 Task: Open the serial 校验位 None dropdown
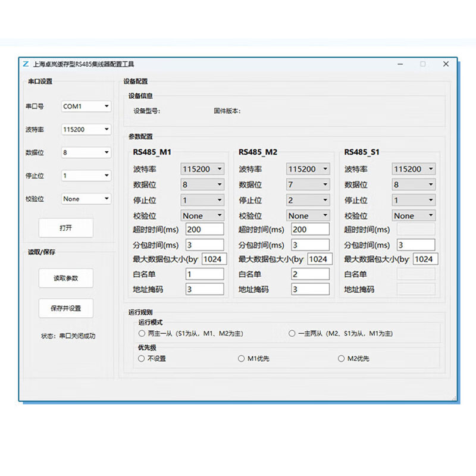tap(86, 199)
